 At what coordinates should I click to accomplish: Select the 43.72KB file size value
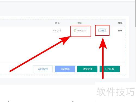click(x=57, y=30)
